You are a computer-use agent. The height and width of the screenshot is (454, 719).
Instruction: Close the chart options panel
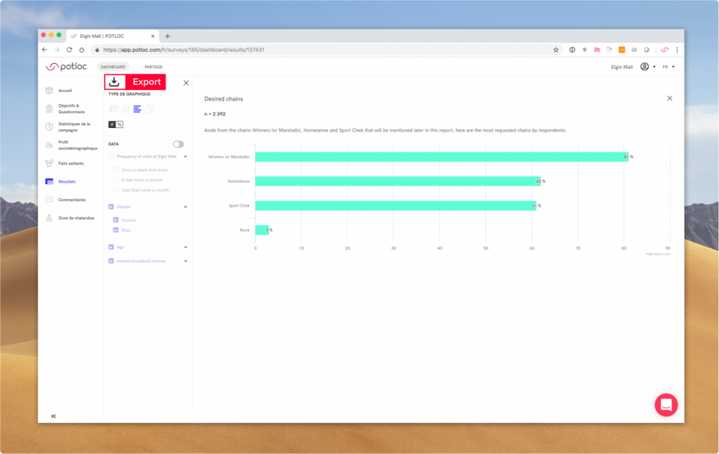185,83
